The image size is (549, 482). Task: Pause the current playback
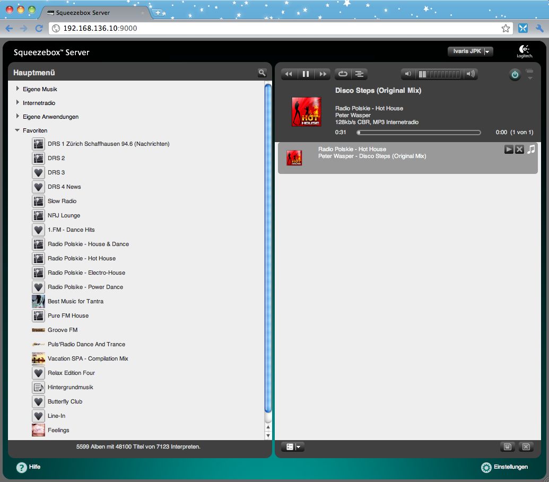tap(306, 74)
